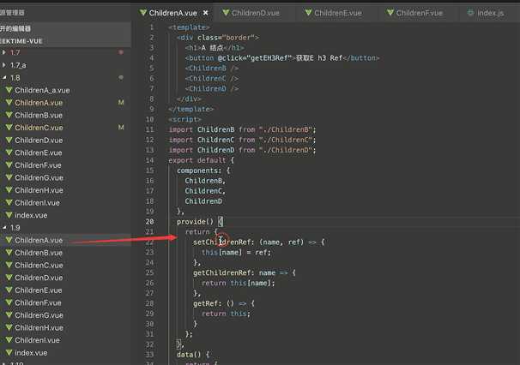This screenshot has height=365, width=520.
Task: Open ChildrenG.vue under folder 1.8
Action: coord(39,177)
